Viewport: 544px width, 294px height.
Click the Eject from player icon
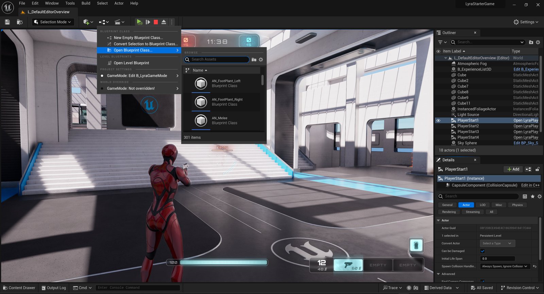[164, 22]
